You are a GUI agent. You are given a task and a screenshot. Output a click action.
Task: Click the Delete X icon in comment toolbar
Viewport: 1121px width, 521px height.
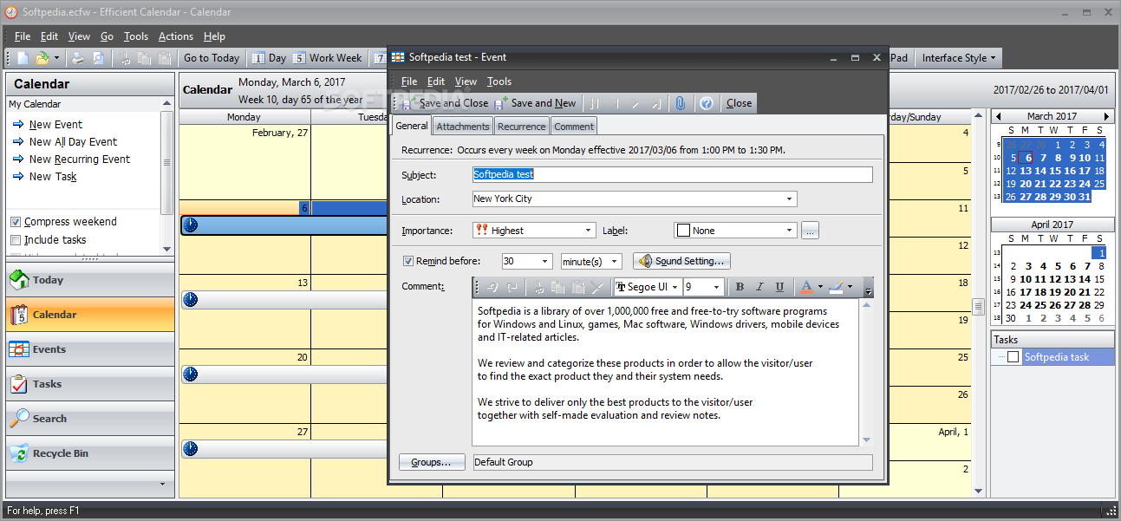[x=596, y=287]
